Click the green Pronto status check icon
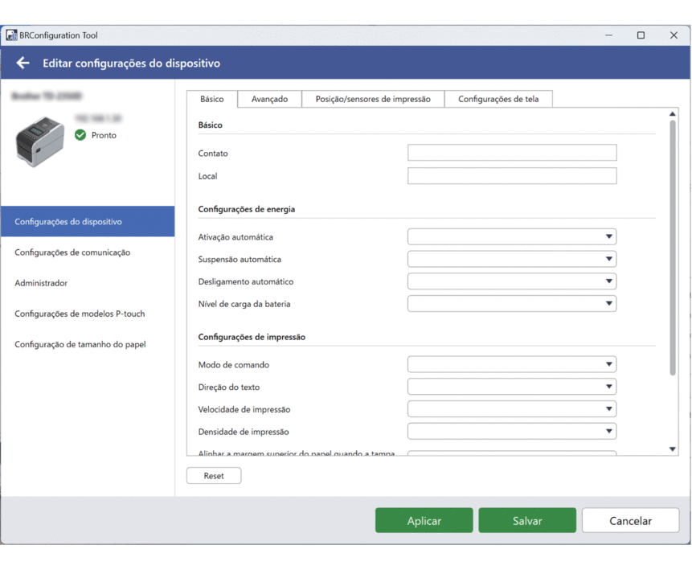This screenshot has height=570, width=692. point(80,135)
